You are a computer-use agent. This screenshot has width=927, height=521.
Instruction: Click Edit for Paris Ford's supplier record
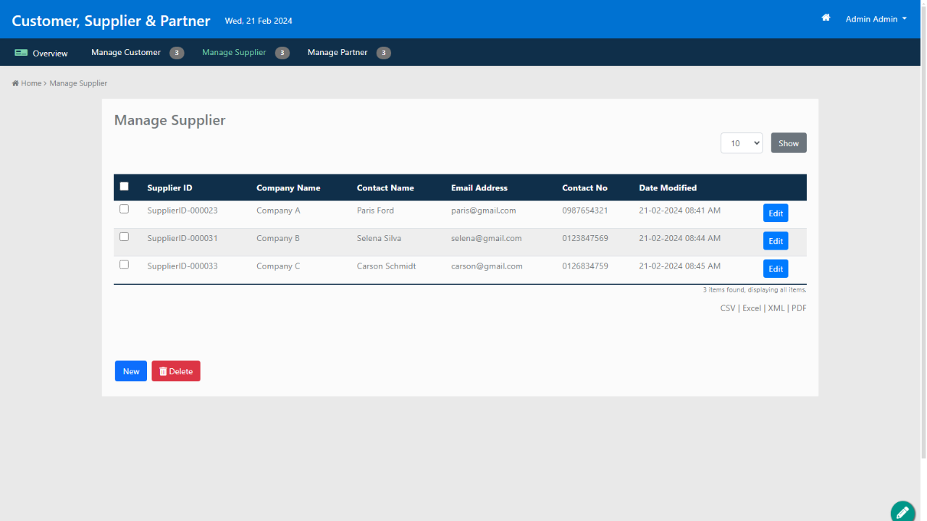coord(775,213)
